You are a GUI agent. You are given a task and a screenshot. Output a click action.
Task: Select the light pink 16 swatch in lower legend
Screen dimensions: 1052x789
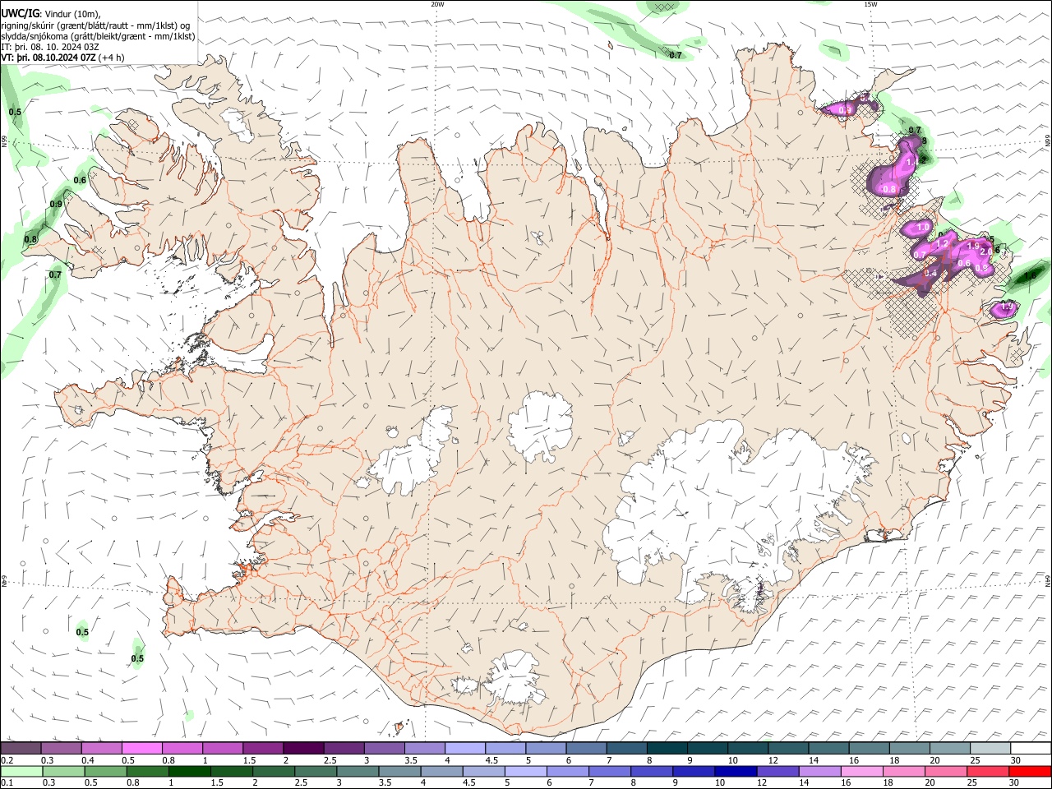862,771
